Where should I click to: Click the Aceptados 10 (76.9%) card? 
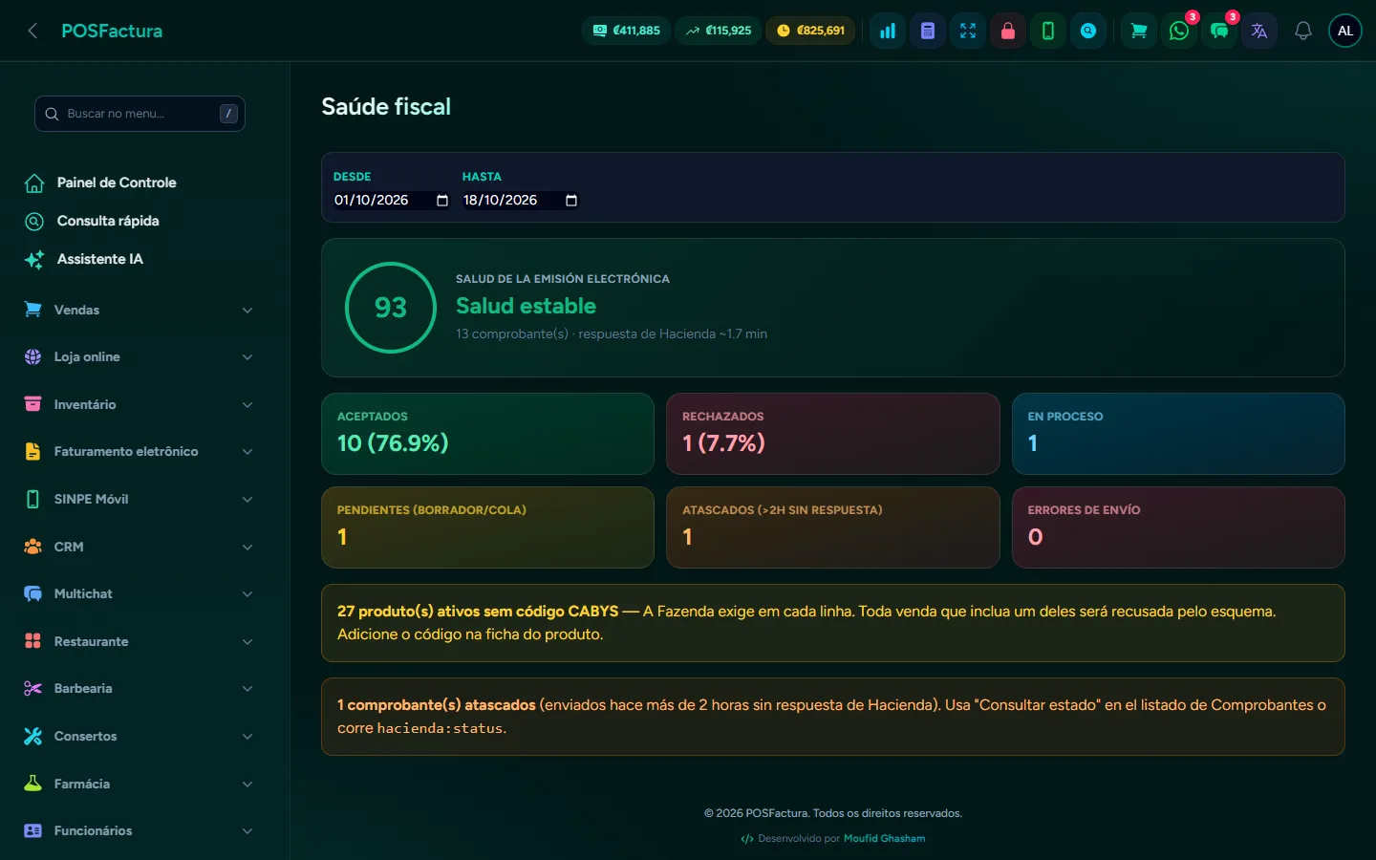[x=487, y=434]
